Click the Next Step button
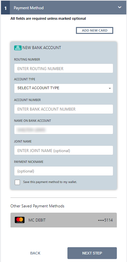 pyautogui.click(x=92, y=253)
